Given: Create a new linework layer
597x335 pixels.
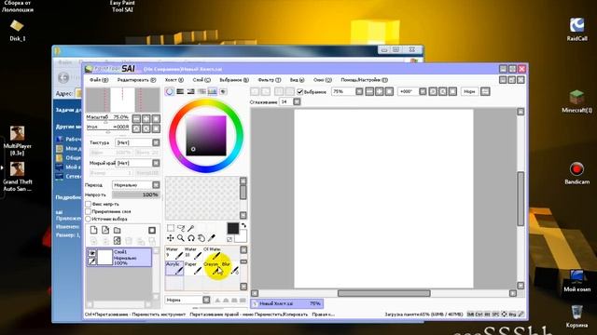Looking at the screenshot, I should [x=105, y=230].
